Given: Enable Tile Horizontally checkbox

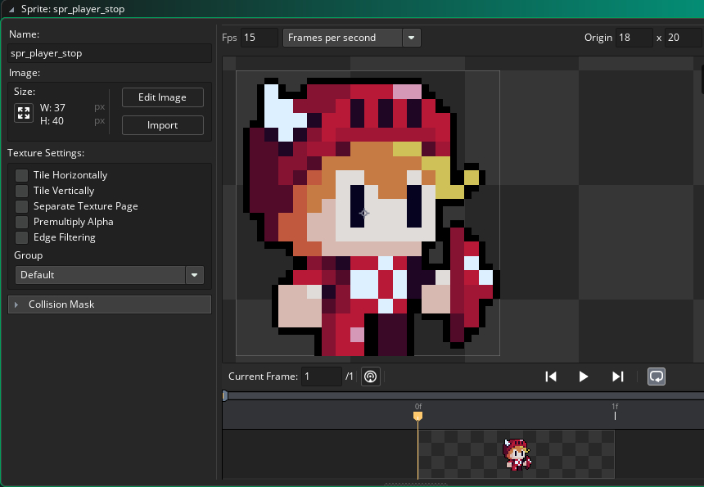Looking at the screenshot, I should pyautogui.click(x=21, y=175).
